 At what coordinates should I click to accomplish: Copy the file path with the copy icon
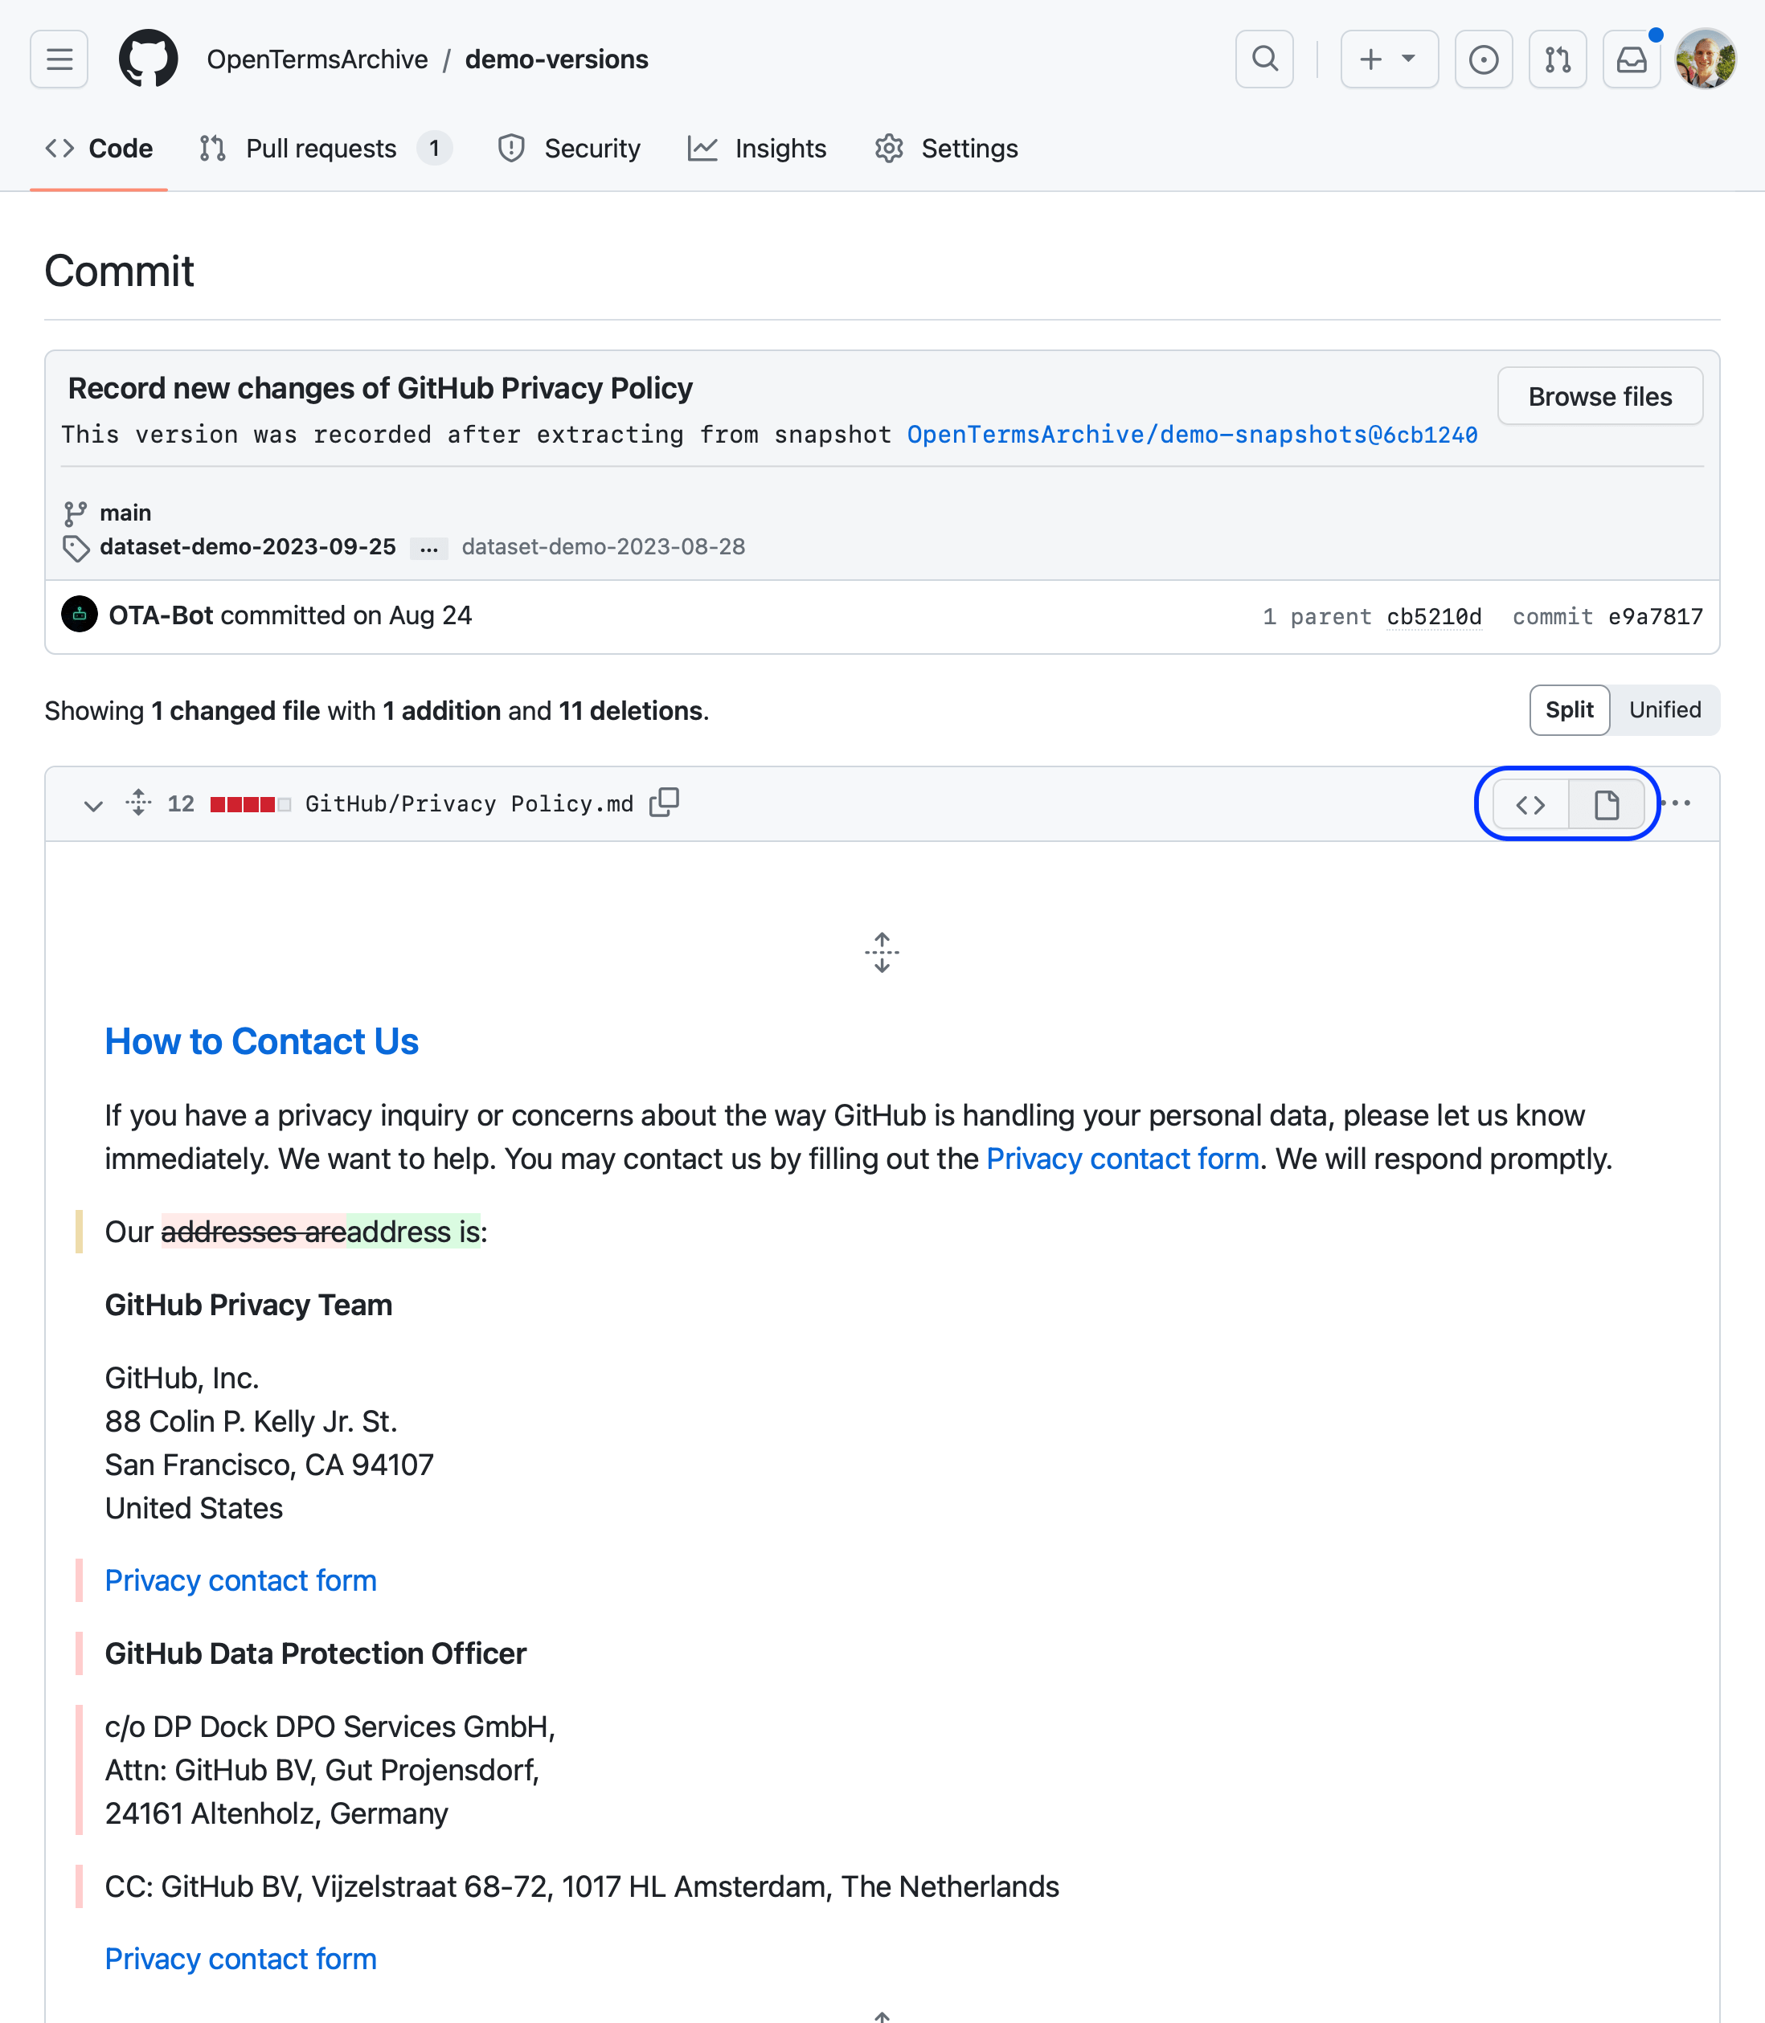[665, 803]
